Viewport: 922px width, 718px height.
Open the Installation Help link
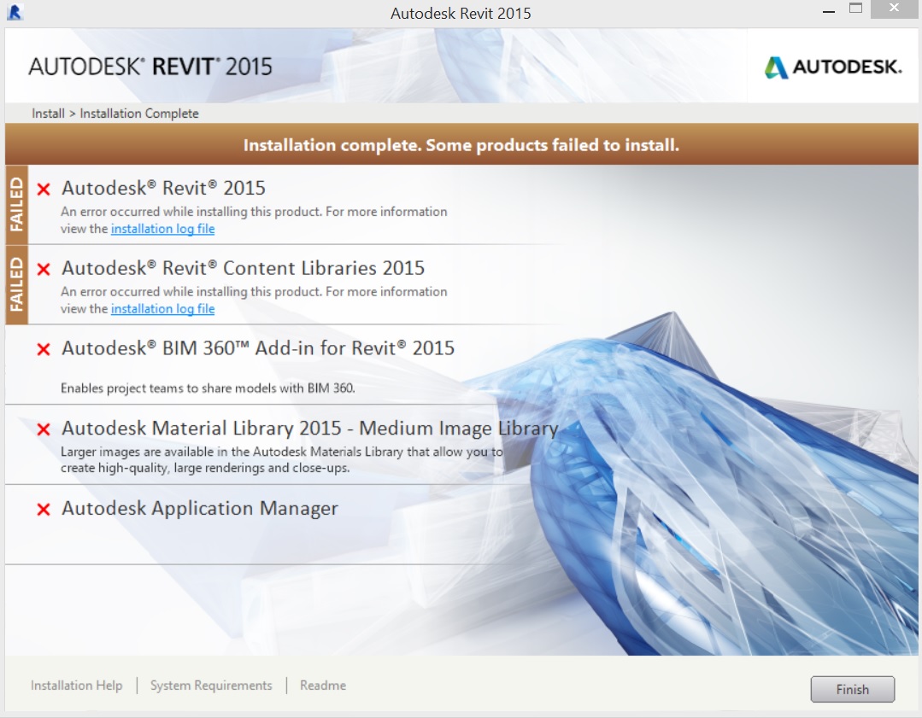click(76, 685)
